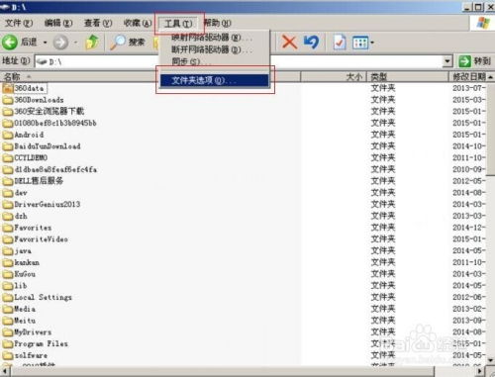The height and width of the screenshot is (377, 495).
Task: Click the Views grid icon
Action: click(x=360, y=43)
